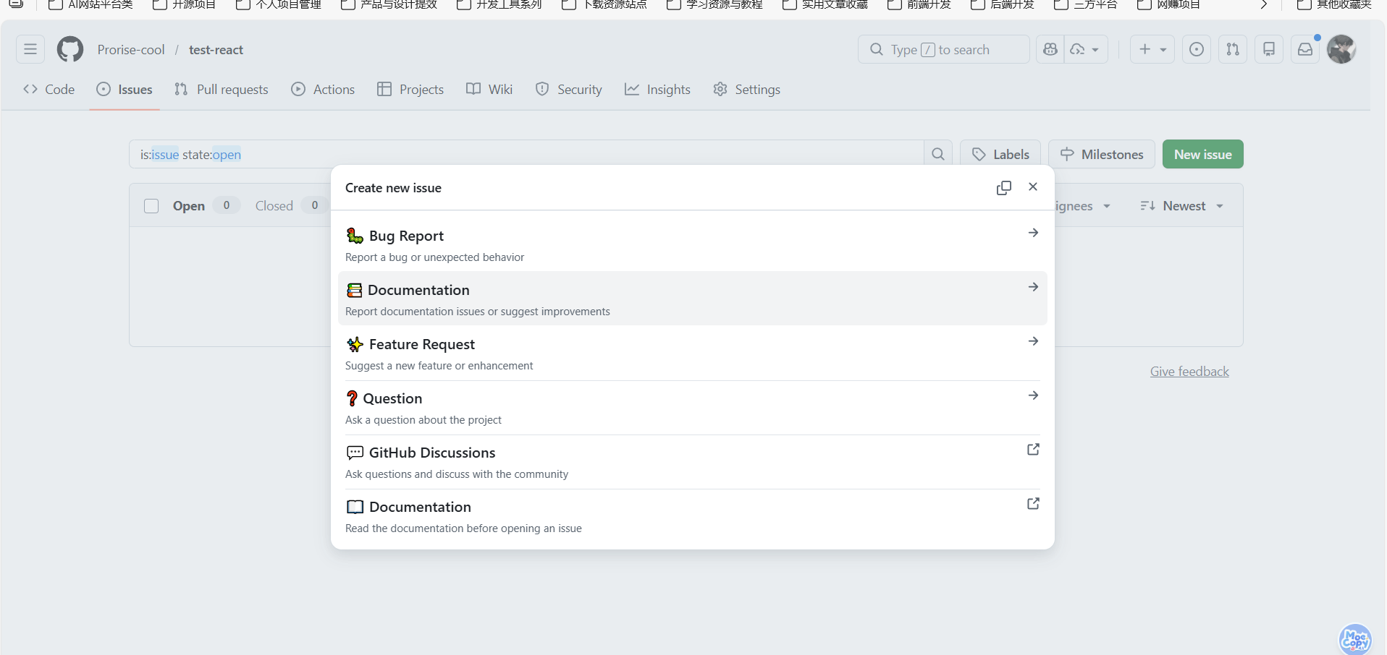Image resolution: width=1387 pixels, height=655 pixels.
Task: Click the issues circle icon in header
Action: [x=1196, y=49]
